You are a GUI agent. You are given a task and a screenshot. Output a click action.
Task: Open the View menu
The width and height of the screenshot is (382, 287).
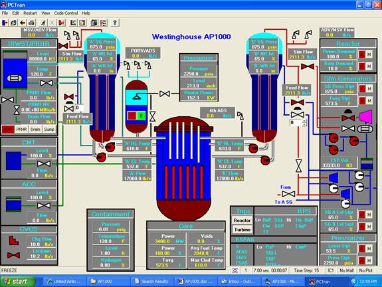(x=46, y=13)
